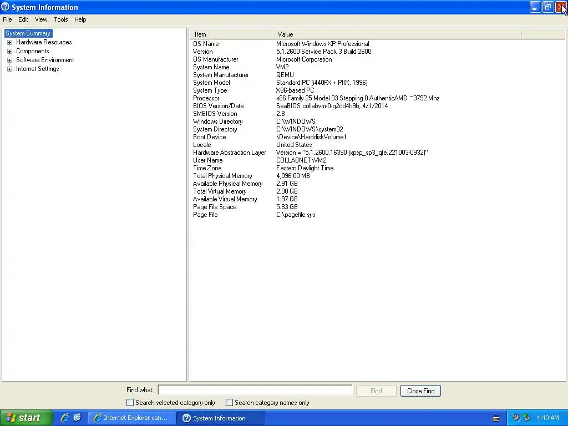568x426 pixels.
Task: Open the File menu
Action: (x=7, y=19)
